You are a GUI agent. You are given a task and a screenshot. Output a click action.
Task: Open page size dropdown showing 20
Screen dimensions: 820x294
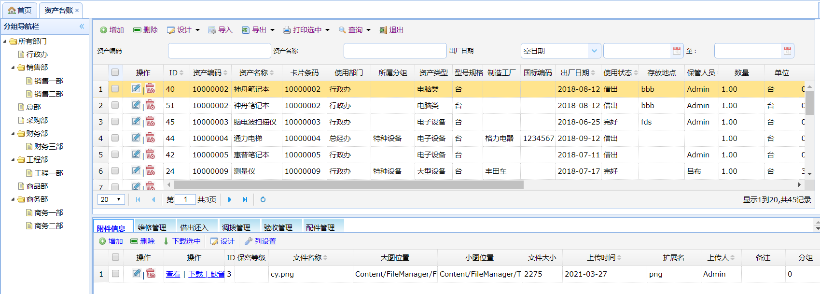pyautogui.click(x=118, y=199)
